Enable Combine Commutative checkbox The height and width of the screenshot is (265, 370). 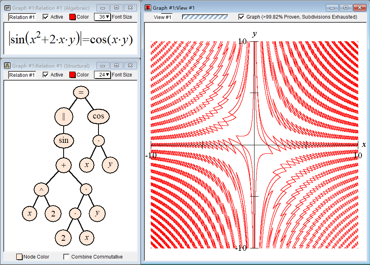coord(66,257)
